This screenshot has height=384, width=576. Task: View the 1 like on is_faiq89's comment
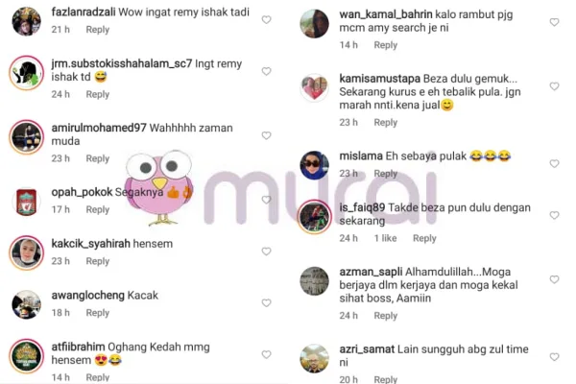[x=385, y=238]
